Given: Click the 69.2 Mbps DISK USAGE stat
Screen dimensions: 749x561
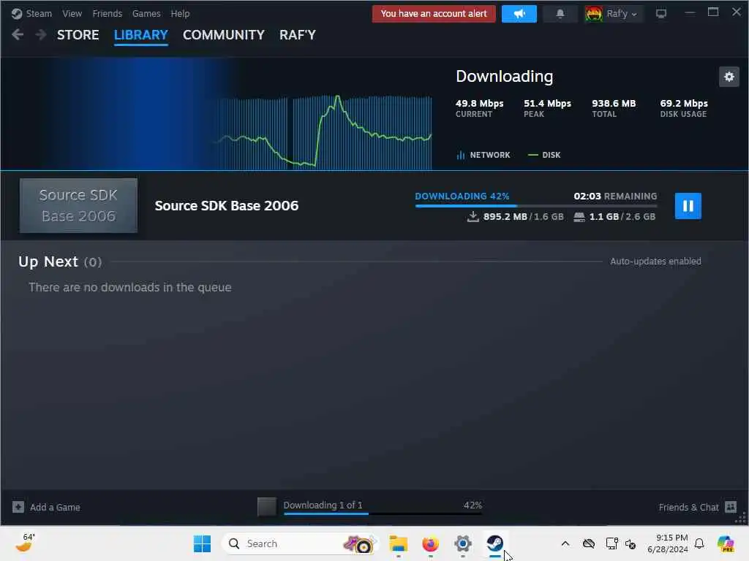Looking at the screenshot, I should 684,108.
